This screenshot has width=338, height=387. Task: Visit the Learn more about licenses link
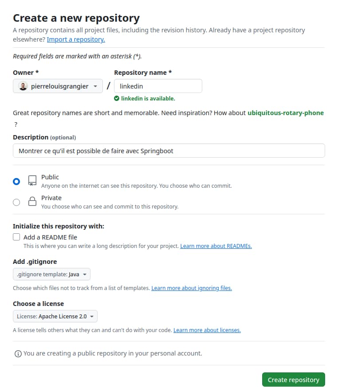tap(207, 330)
